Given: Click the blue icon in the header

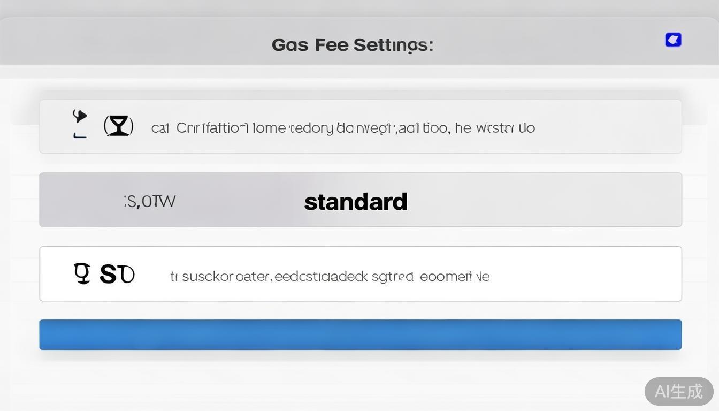Looking at the screenshot, I should pyautogui.click(x=673, y=40).
